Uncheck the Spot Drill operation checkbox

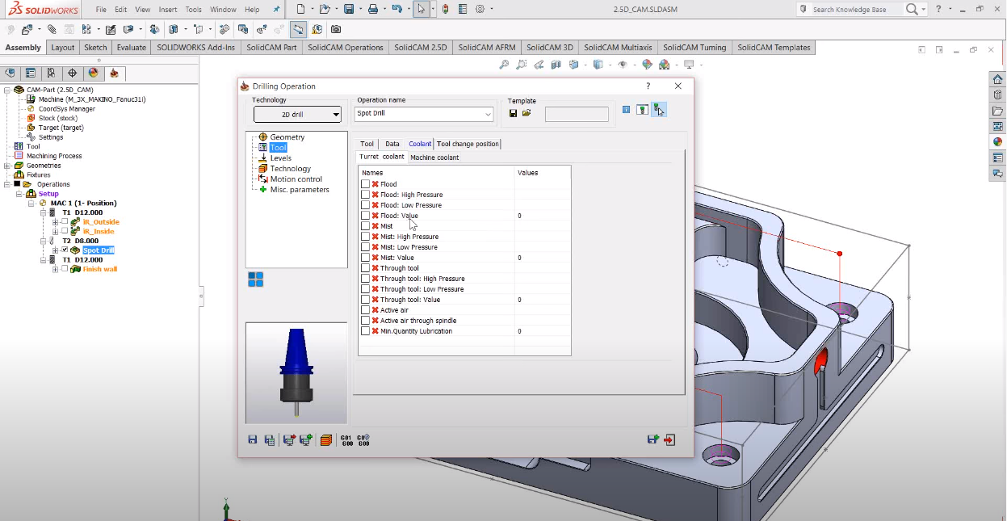click(x=65, y=250)
